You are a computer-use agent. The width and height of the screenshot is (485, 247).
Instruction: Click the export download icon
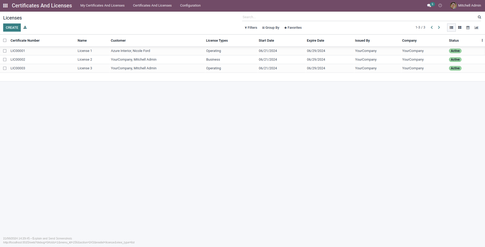(x=25, y=27)
